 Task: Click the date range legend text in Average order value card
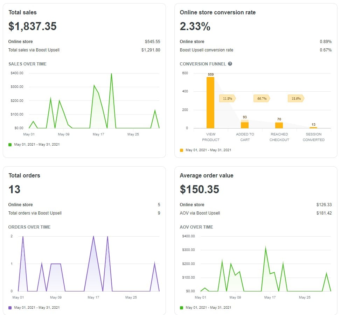[208, 308]
